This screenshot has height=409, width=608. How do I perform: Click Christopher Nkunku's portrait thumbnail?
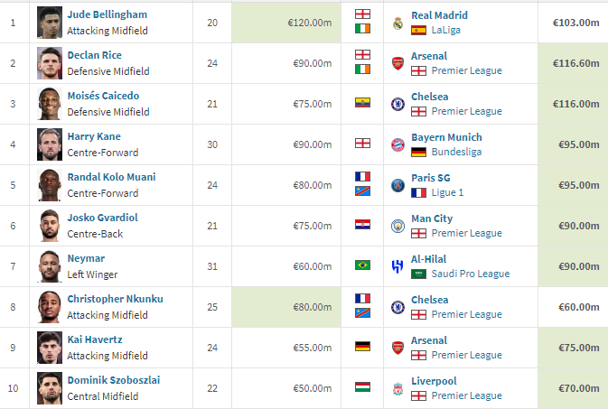[50, 307]
